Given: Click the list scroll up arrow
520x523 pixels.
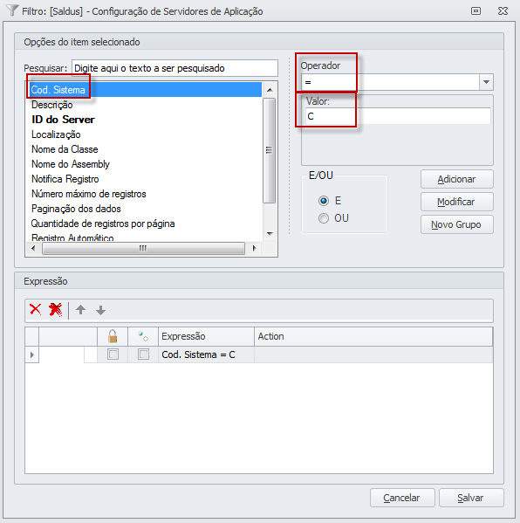Looking at the screenshot, I should tap(270, 90).
